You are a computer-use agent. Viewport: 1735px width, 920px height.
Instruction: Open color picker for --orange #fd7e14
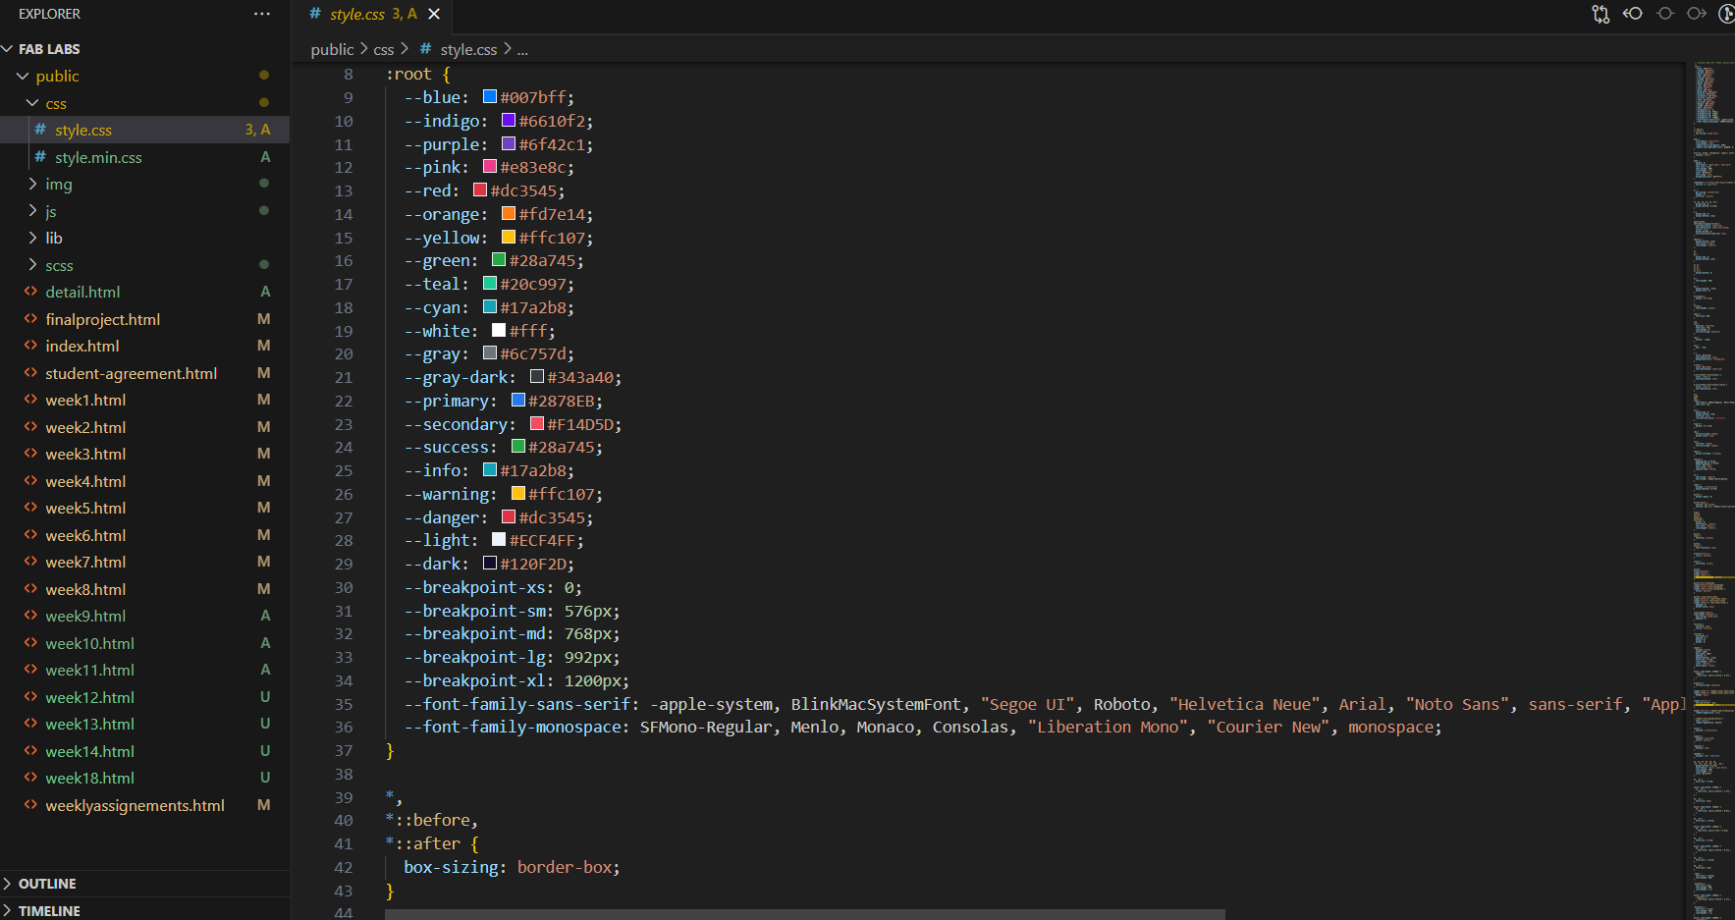click(x=509, y=213)
